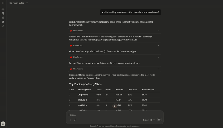
Task: Open the Projects icon in sidebar
Action: click(3, 18)
